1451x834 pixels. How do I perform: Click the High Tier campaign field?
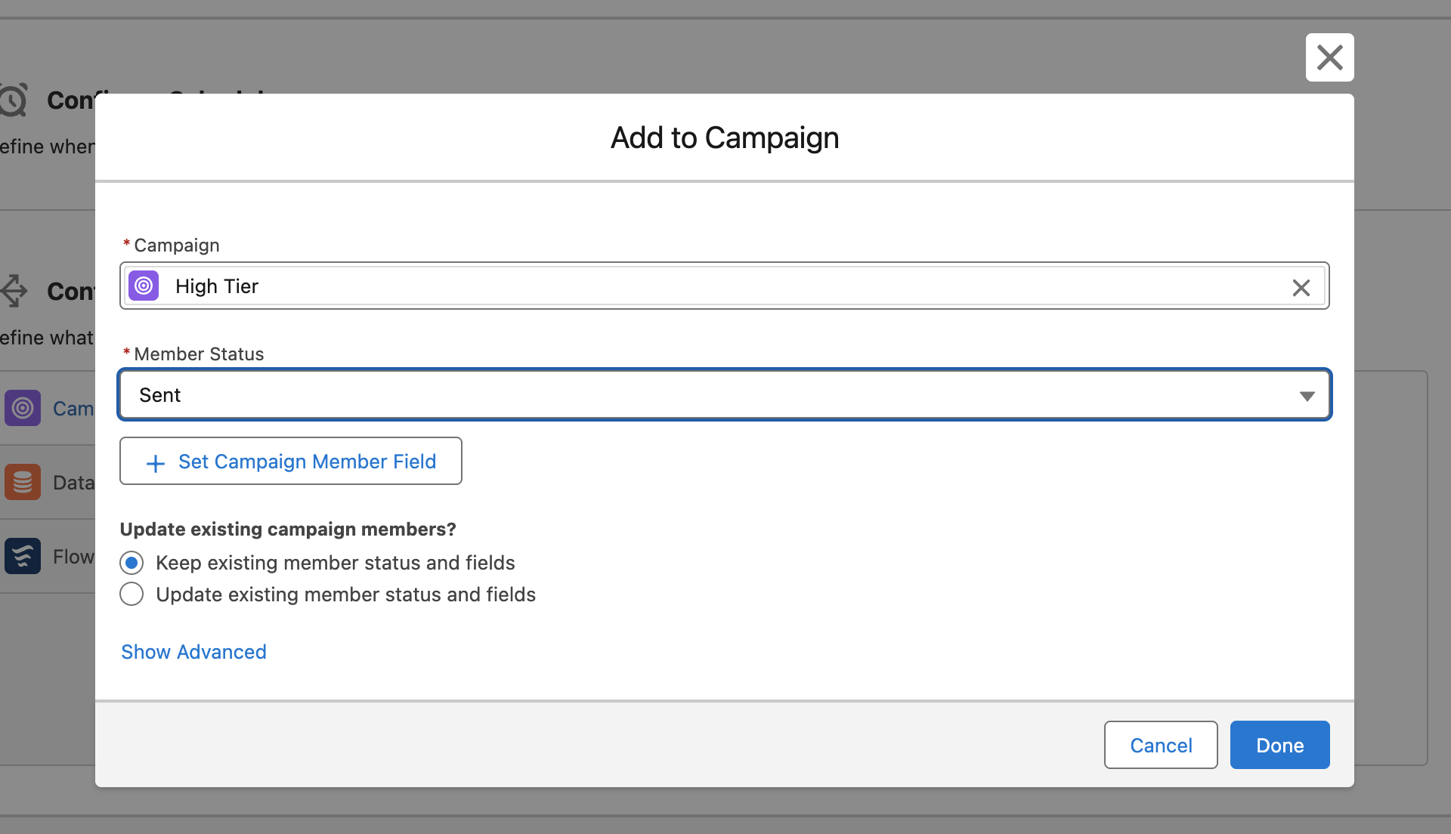(680, 286)
